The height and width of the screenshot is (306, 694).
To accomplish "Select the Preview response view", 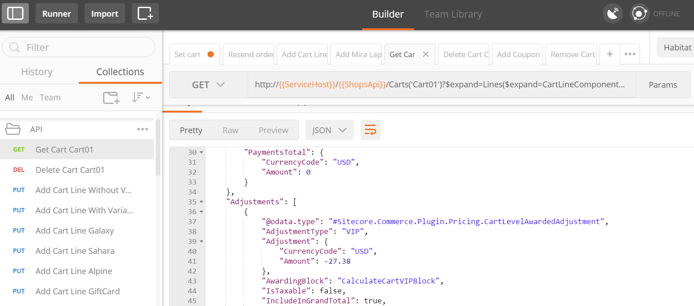I will [273, 130].
